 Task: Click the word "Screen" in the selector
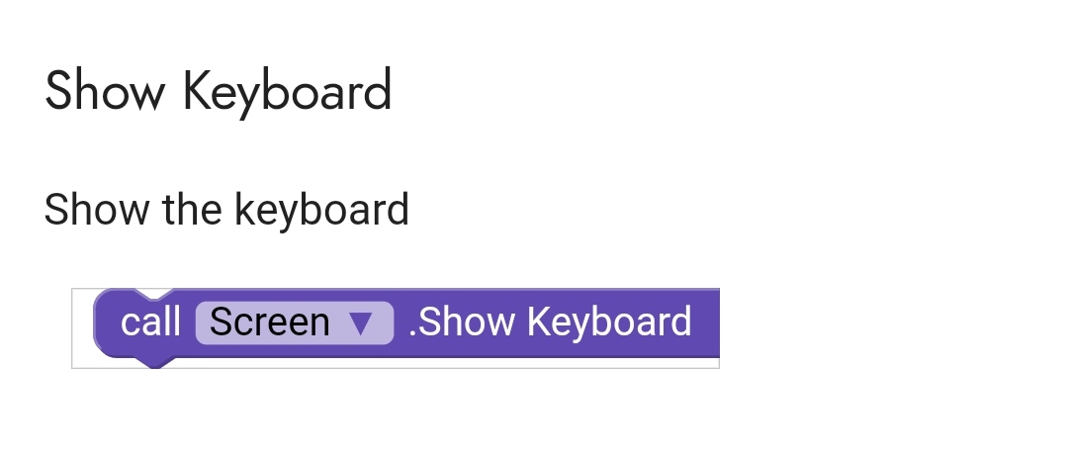coord(269,323)
